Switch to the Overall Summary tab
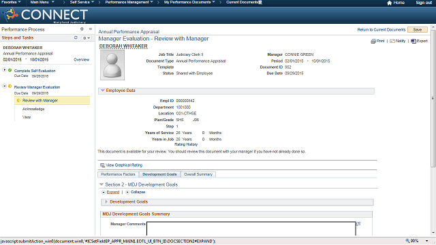This screenshot has width=436, height=245. click(x=198, y=174)
